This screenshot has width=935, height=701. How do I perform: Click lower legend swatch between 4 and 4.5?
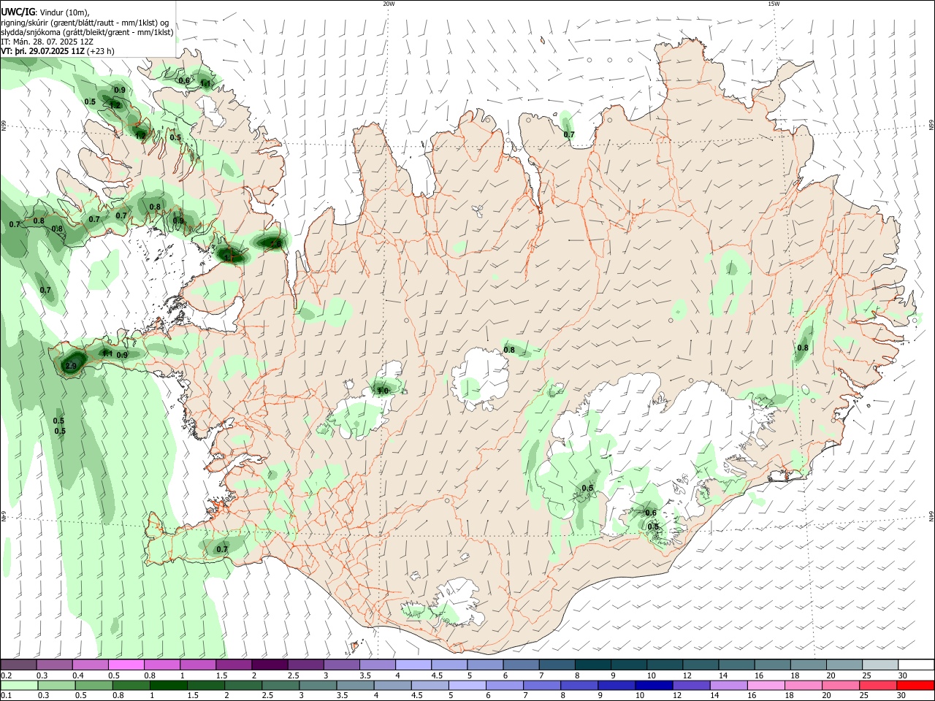tap(392, 685)
